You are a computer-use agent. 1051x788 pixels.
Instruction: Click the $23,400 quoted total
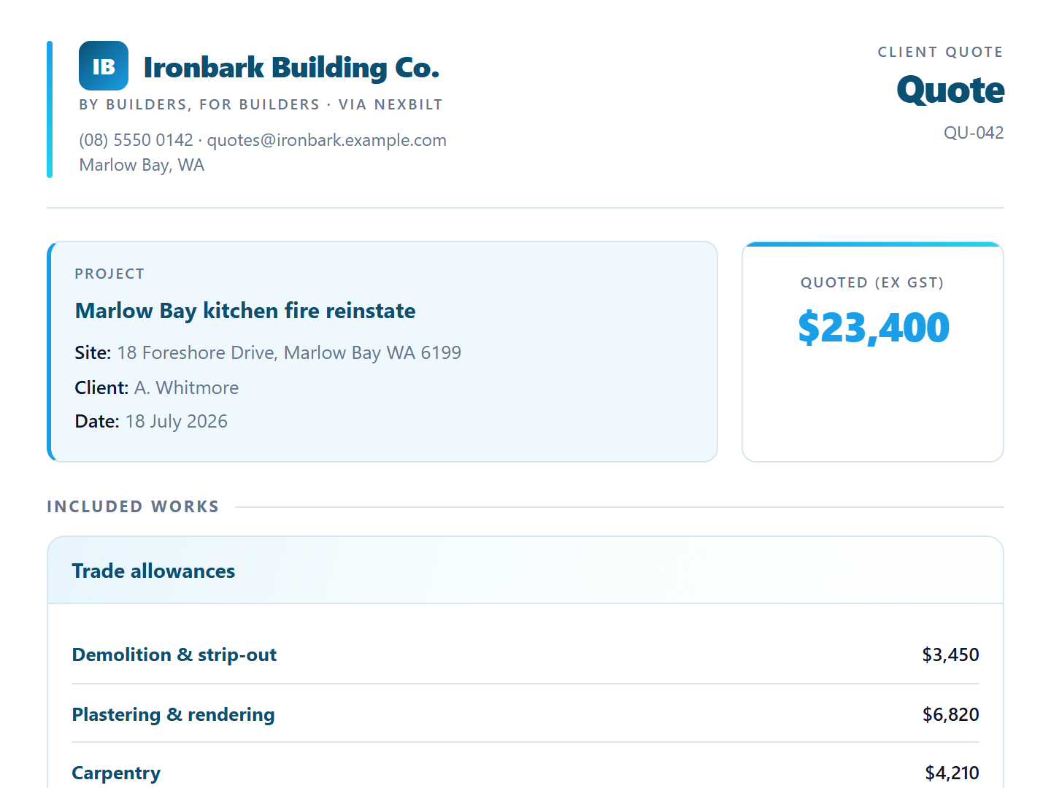click(x=873, y=328)
